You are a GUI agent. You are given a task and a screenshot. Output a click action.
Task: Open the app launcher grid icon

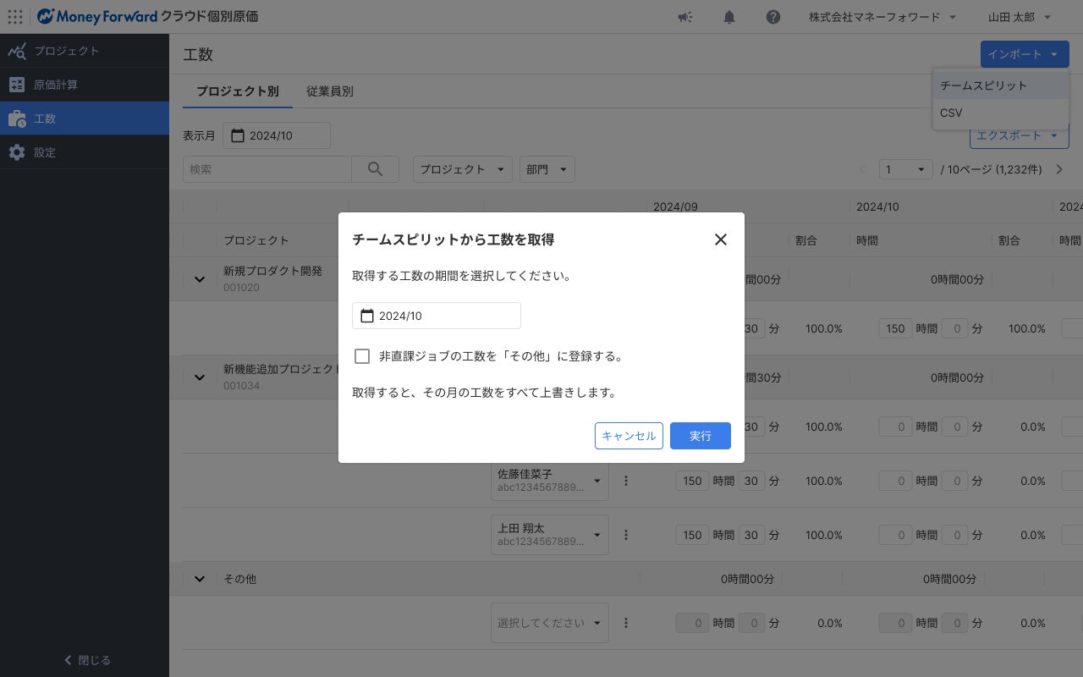pos(14,17)
